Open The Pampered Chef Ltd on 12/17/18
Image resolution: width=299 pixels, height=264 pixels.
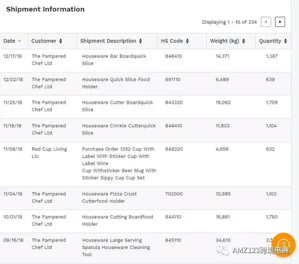pyautogui.click(x=49, y=59)
